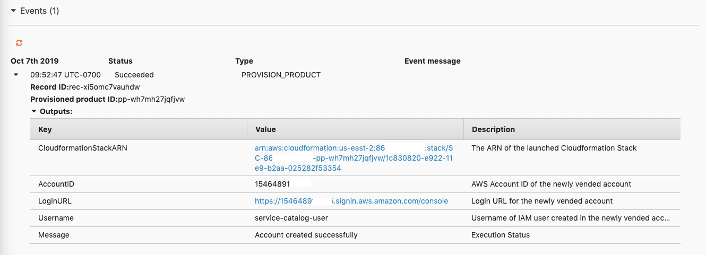
Task: Collapse the Events (1) section
Action: pyautogui.click(x=13, y=11)
